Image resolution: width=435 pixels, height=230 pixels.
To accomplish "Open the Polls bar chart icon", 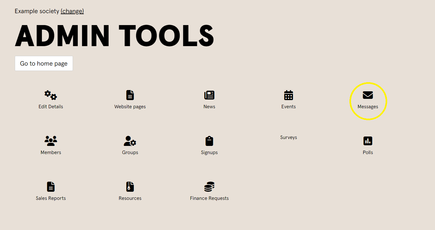I will (x=368, y=141).
